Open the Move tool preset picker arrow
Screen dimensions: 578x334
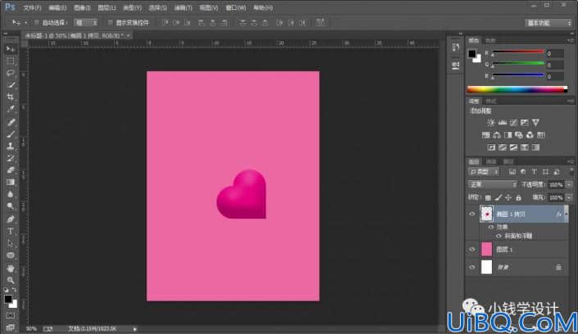pyautogui.click(x=25, y=23)
